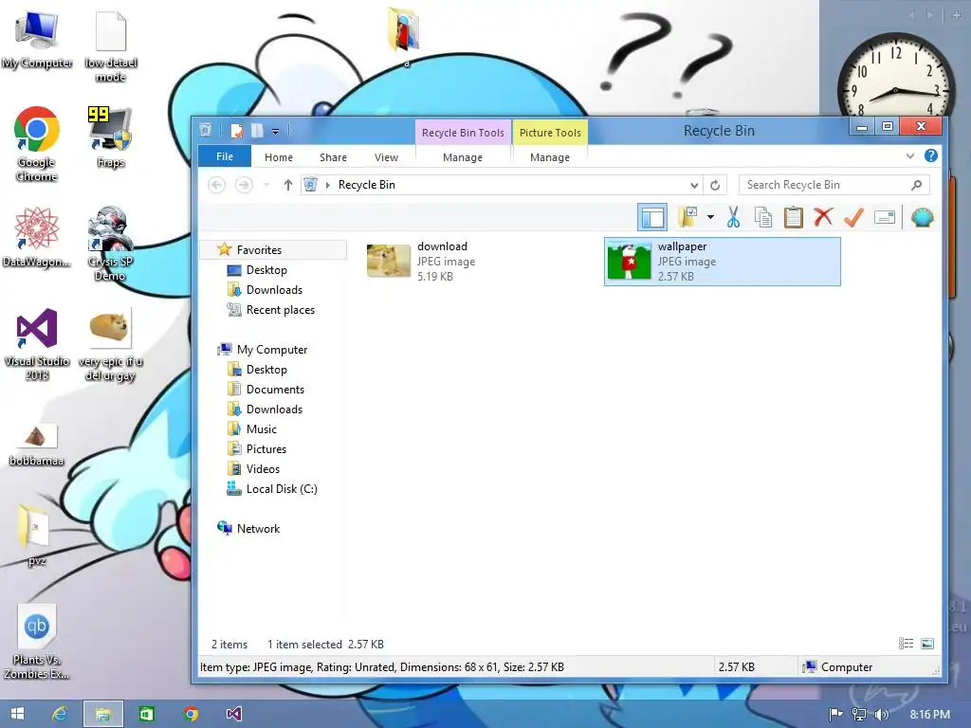Click the Action Center flag tray icon
The width and height of the screenshot is (971, 728).
point(835,715)
